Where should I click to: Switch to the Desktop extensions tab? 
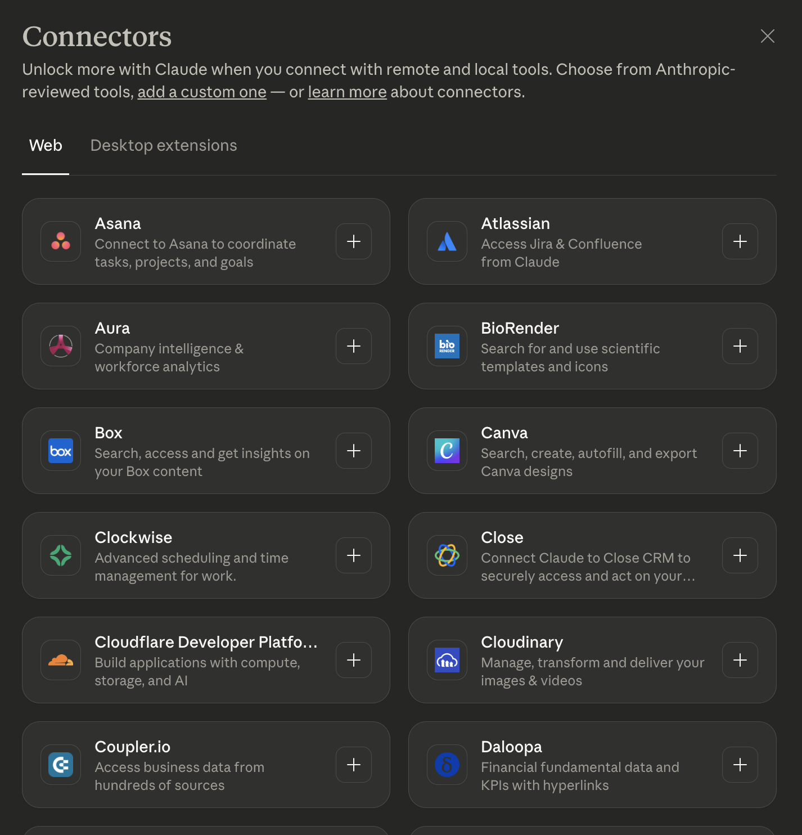click(164, 146)
